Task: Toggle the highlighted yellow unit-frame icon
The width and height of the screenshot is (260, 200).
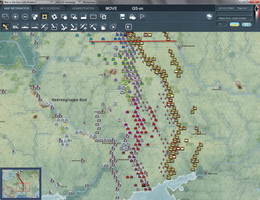Action: (x=44, y=17)
